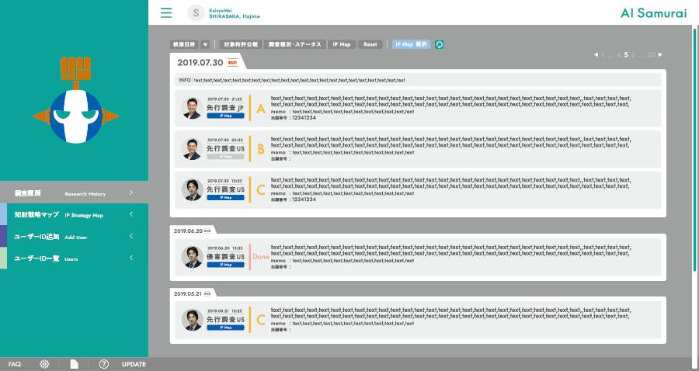This screenshot has width=699, height=371.
Task: Click the document icon in the bottom bar
Action: 75,364
